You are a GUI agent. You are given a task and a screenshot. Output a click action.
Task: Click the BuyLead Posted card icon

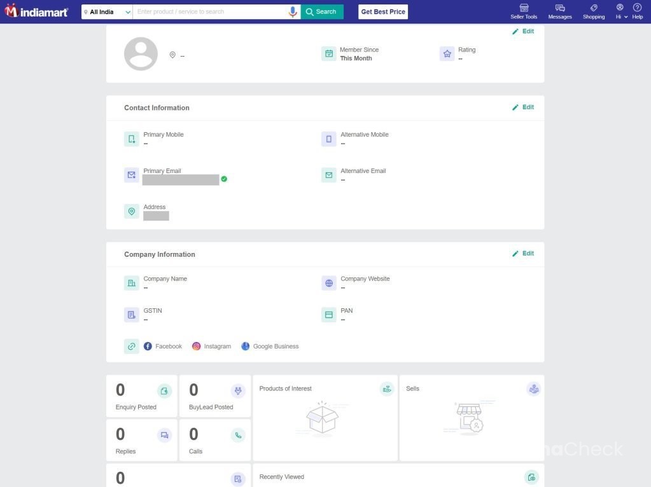(x=238, y=391)
